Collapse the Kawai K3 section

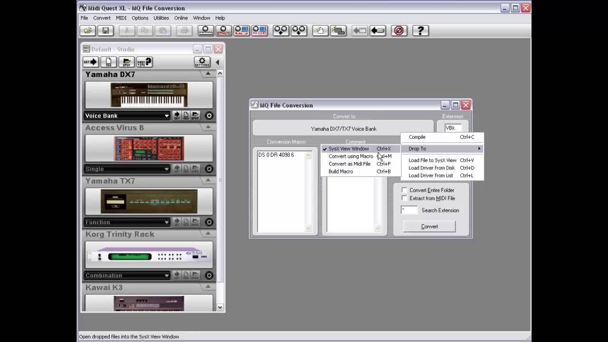click(208, 287)
